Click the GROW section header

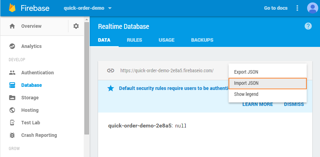coord(14,148)
